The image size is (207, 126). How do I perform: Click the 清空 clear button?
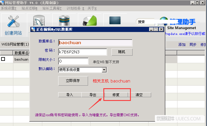(x=140, y=95)
